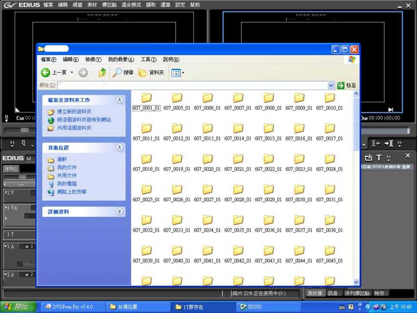The image size is (417, 313).
Task: Switch to the 特效 effects tab
Action: [x=379, y=293]
